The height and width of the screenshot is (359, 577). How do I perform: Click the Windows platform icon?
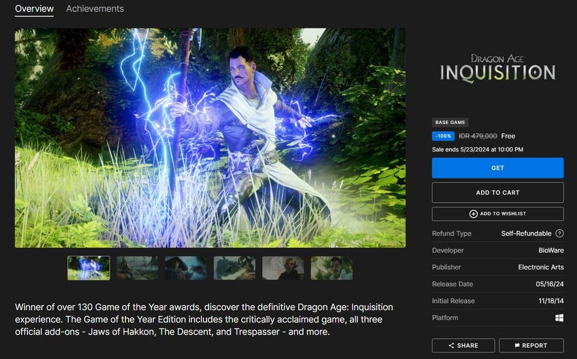559,318
